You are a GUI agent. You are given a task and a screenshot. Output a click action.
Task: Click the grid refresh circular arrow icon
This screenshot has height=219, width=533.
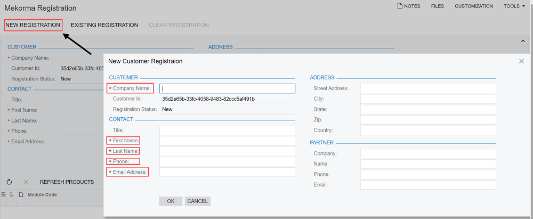pyautogui.click(x=10, y=182)
